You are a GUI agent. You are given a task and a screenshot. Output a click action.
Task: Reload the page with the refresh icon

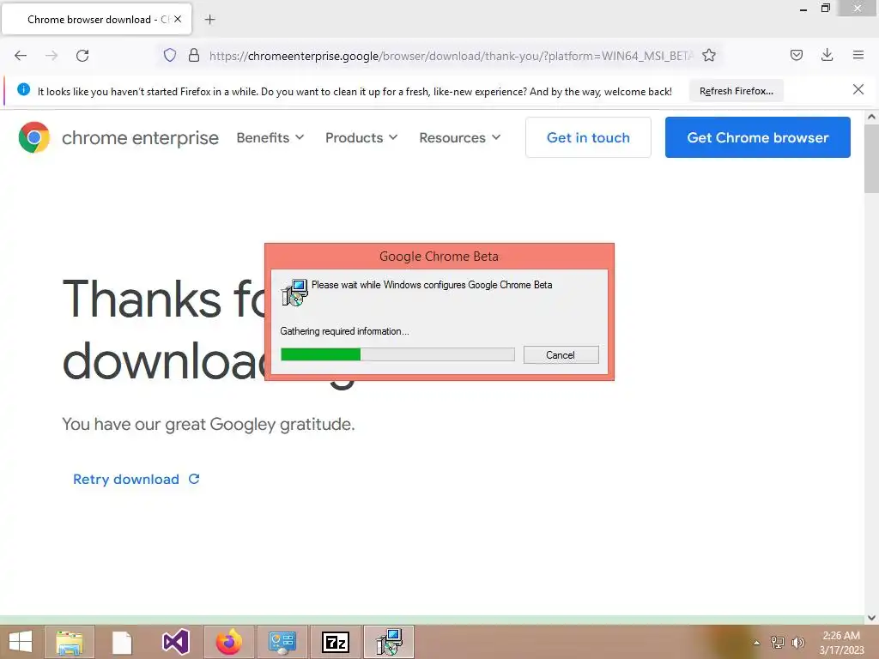[82, 56]
